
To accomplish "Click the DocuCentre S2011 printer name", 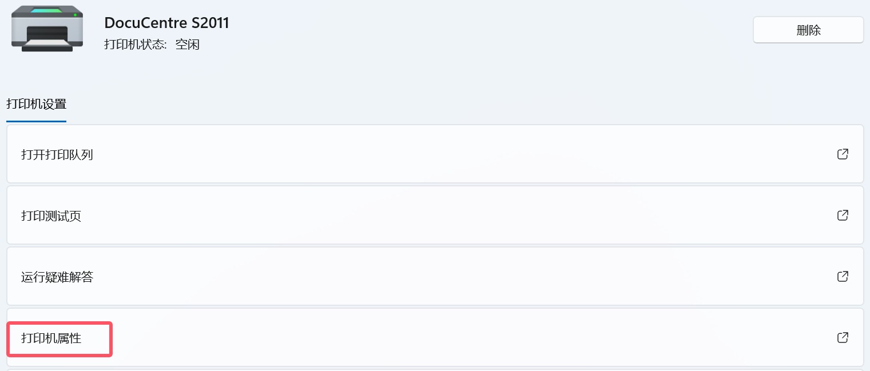I will 166,23.
